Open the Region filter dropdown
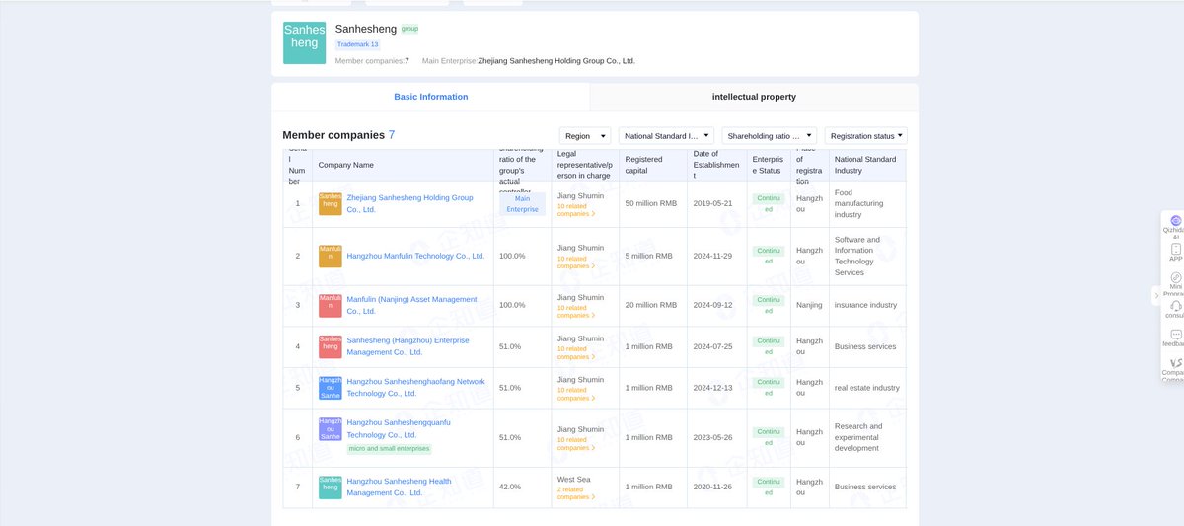 pos(585,136)
